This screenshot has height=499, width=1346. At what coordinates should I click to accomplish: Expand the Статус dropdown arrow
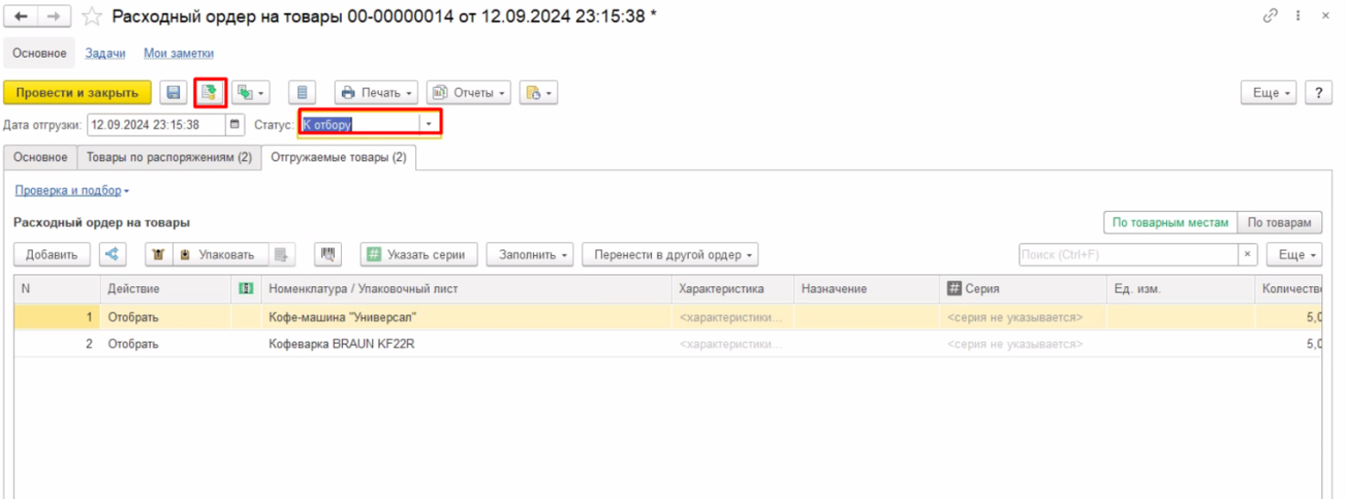(429, 124)
